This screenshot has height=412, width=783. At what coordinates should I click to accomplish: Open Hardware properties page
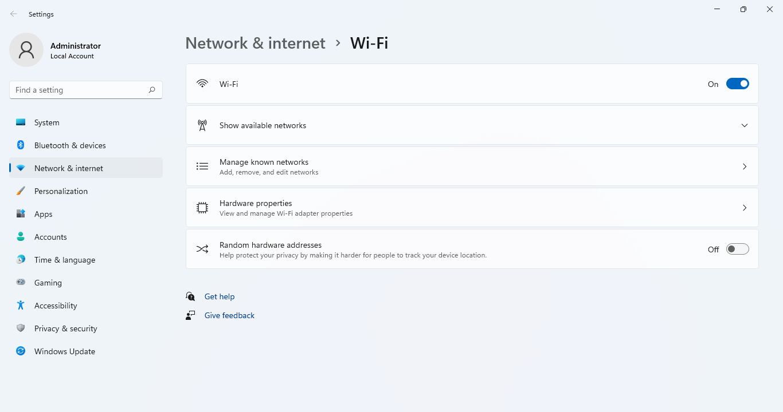point(471,207)
